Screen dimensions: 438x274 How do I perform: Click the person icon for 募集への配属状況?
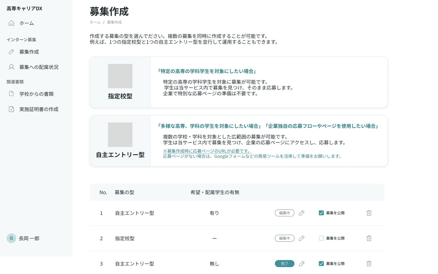11,67
